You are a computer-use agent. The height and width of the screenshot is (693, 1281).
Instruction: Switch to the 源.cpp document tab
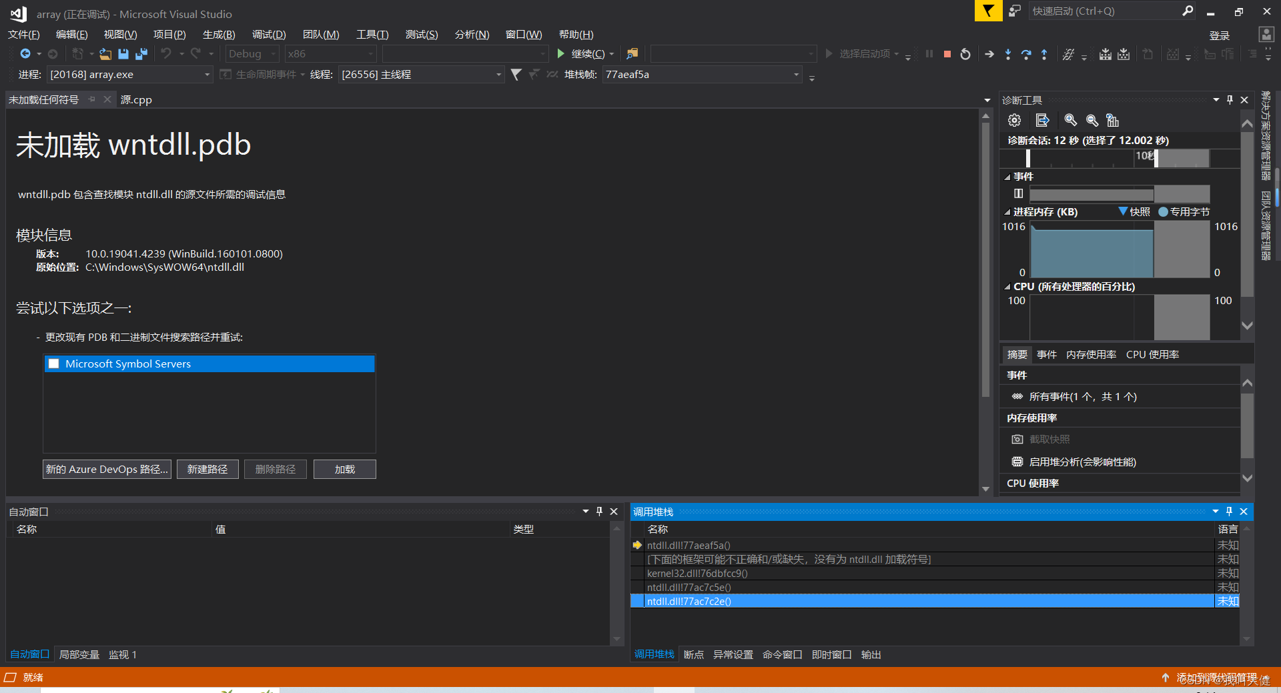click(x=136, y=100)
